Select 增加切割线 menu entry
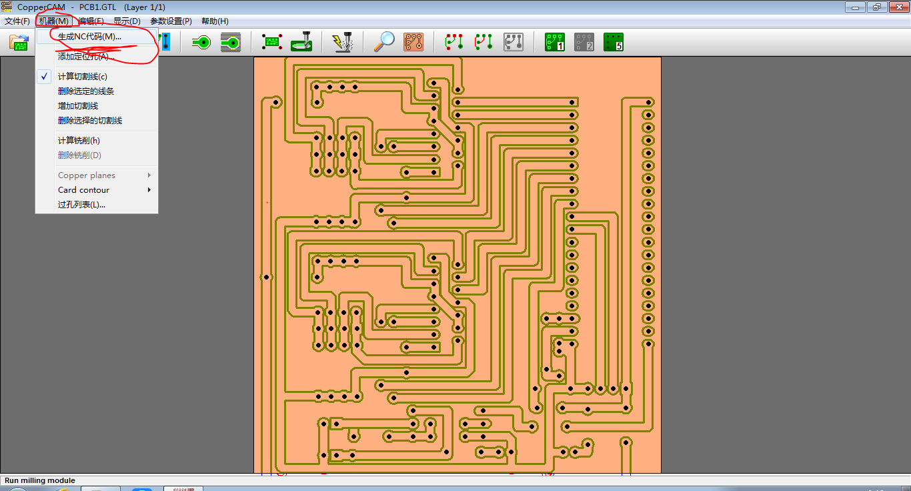 (x=97, y=106)
